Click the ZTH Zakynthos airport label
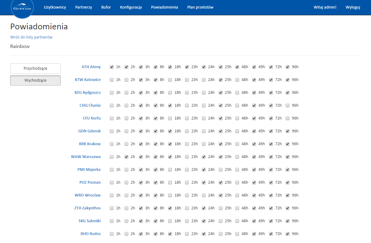Image resolution: width=371 pixels, height=243 pixels. click(87, 208)
